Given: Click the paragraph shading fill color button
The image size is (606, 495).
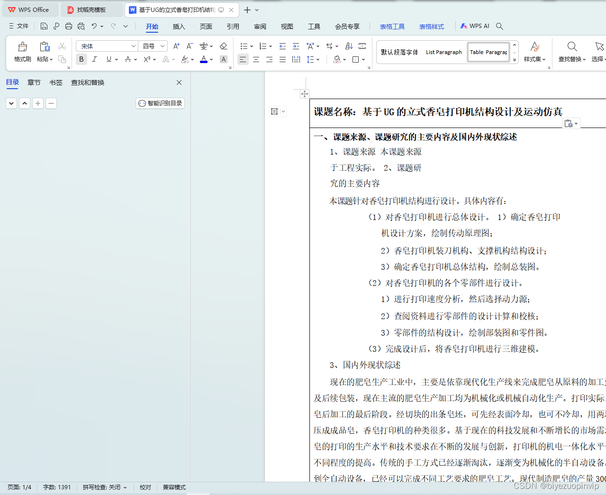Looking at the screenshot, I should coord(337,59).
